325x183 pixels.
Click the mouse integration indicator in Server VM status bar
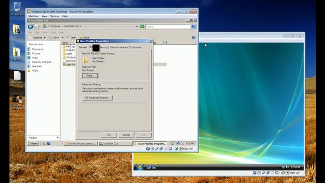click(x=176, y=149)
